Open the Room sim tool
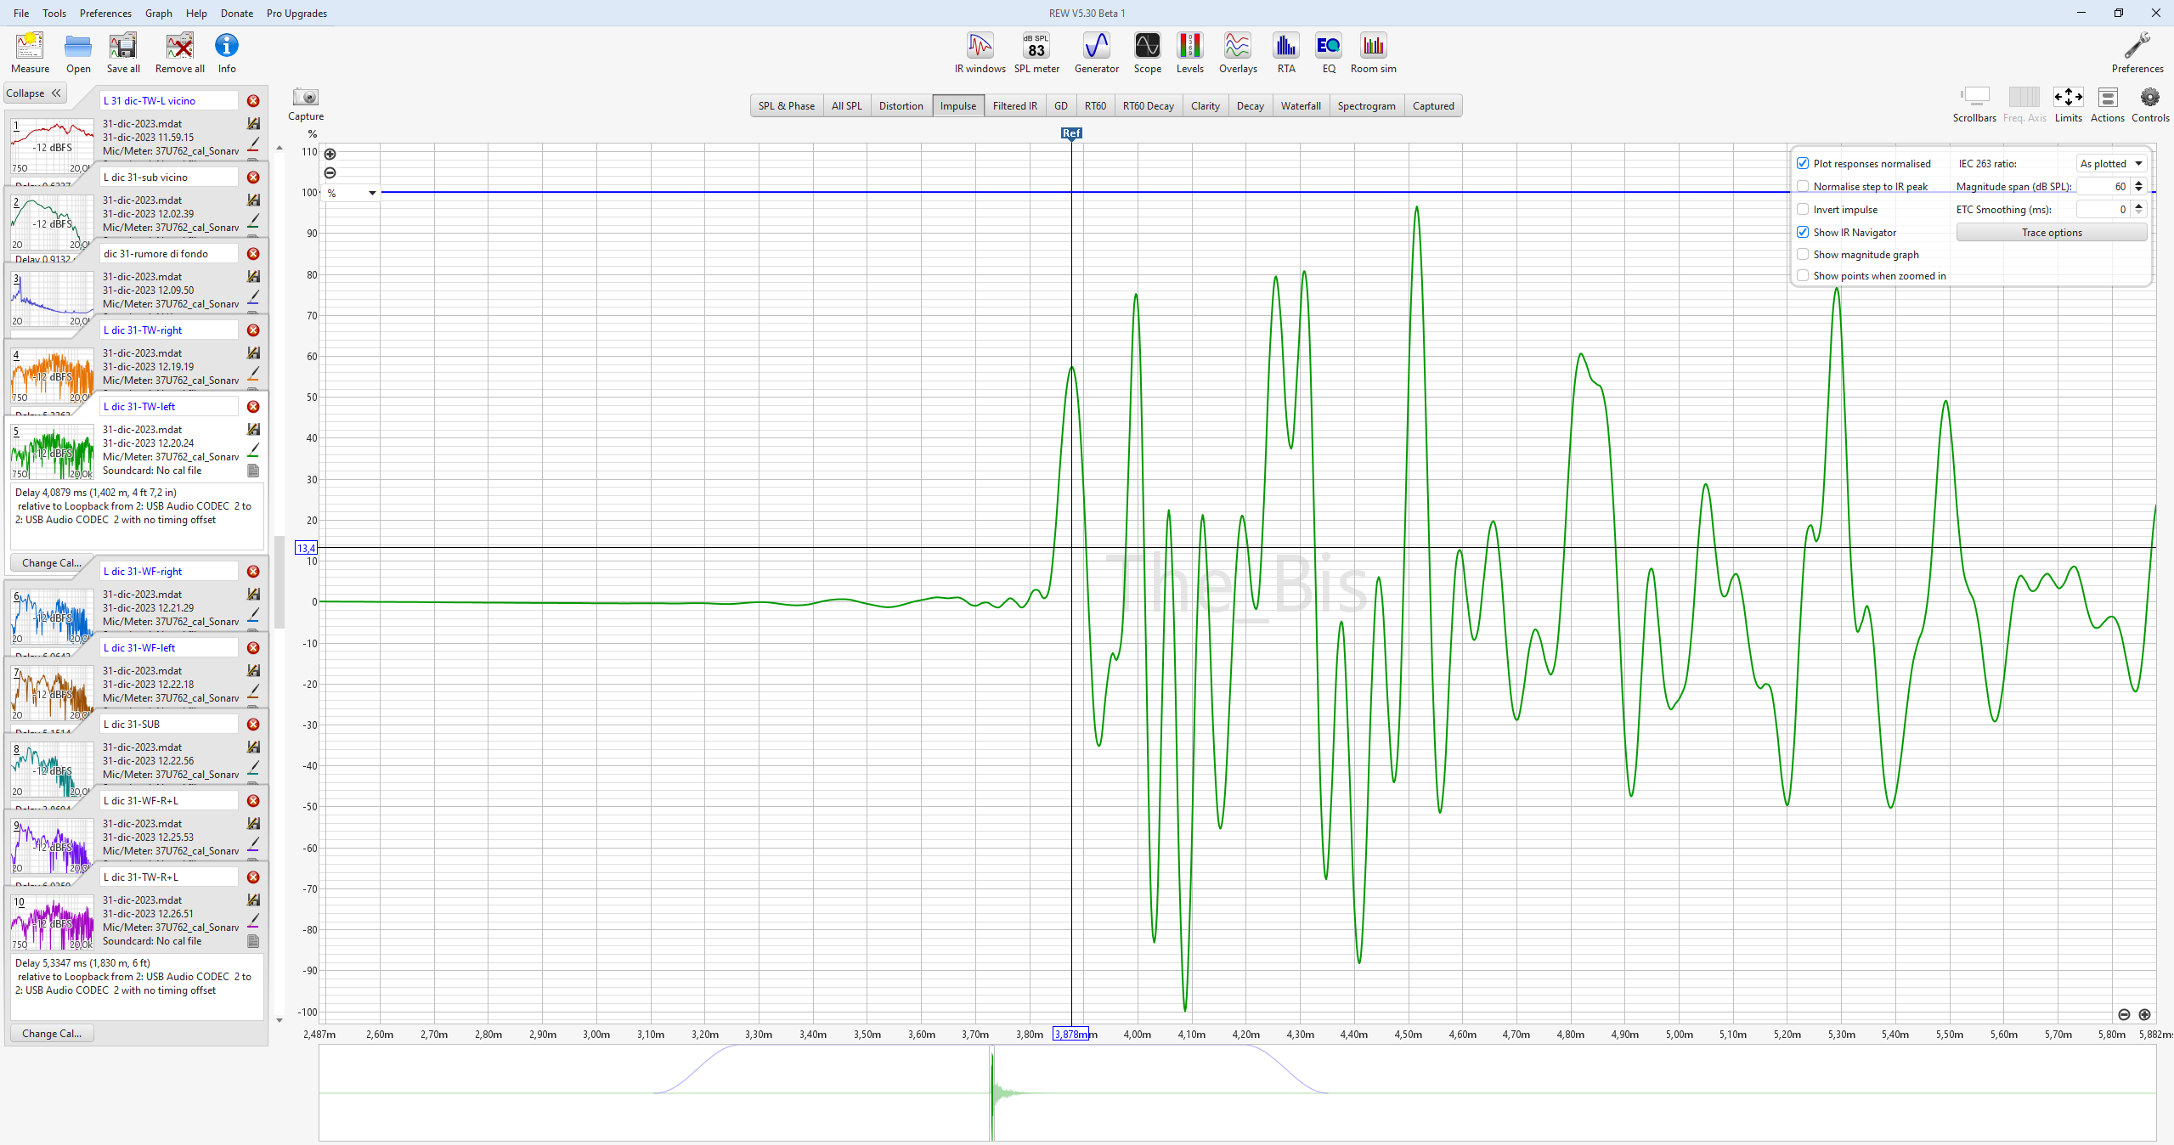Screen dimensions: 2174x1145 coord(1373,53)
